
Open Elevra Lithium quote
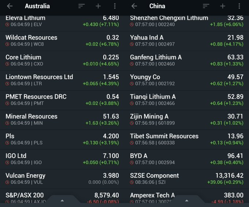[x=62, y=23]
